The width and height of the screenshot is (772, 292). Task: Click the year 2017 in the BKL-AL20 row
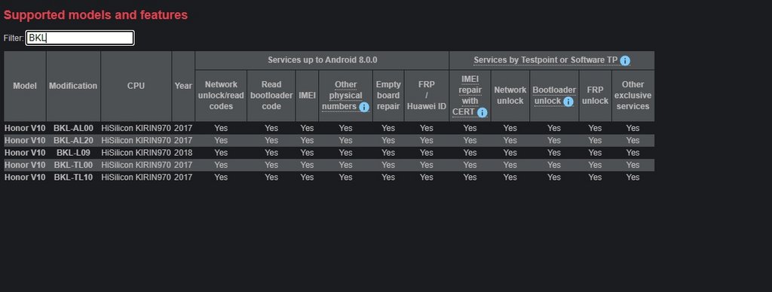183,141
